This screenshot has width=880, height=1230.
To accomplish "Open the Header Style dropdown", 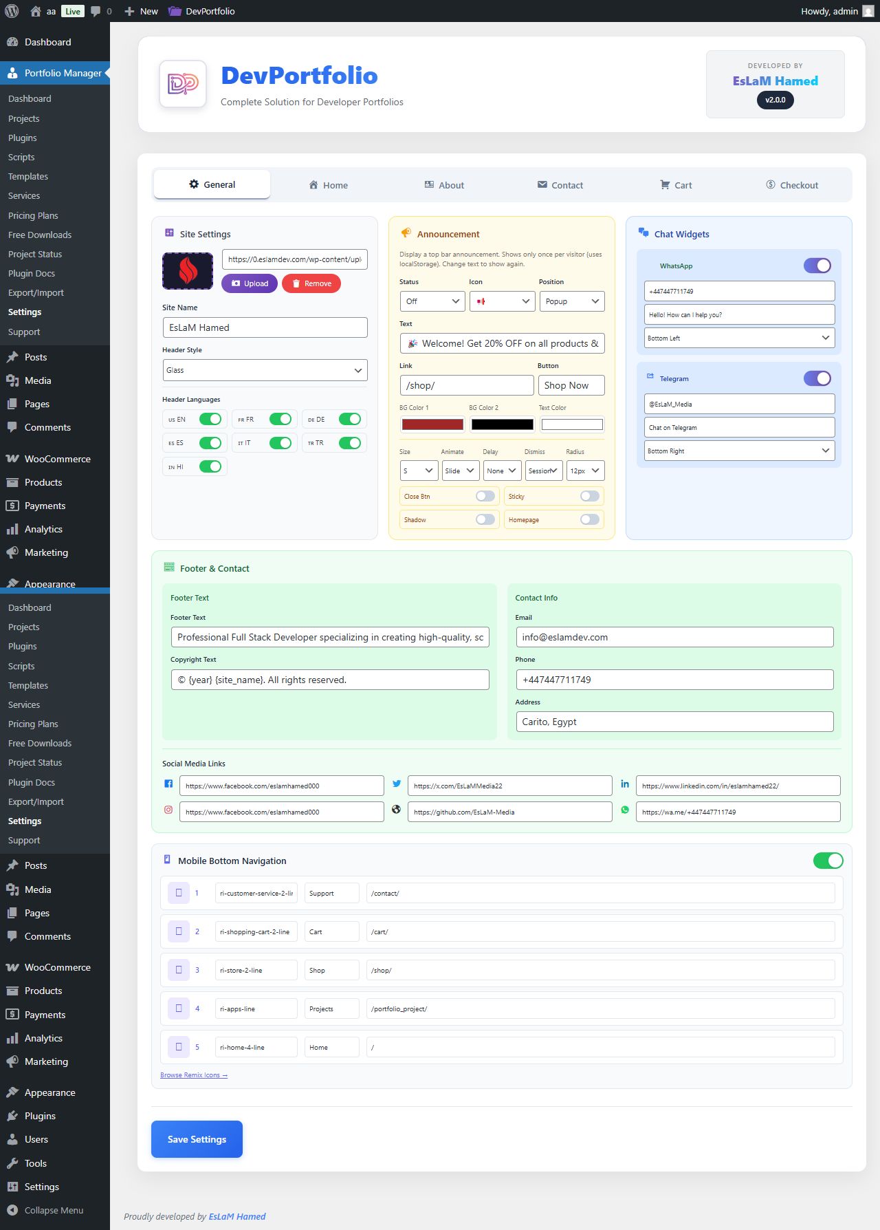I will click(x=265, y=370).
